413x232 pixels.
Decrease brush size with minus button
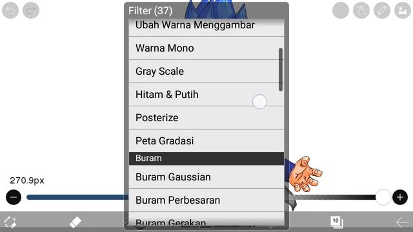pyautogui.click(x=14, y=197)
